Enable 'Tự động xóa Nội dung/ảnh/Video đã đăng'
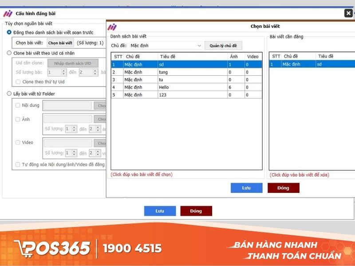The image size is (355, 266). coord(18,164)
